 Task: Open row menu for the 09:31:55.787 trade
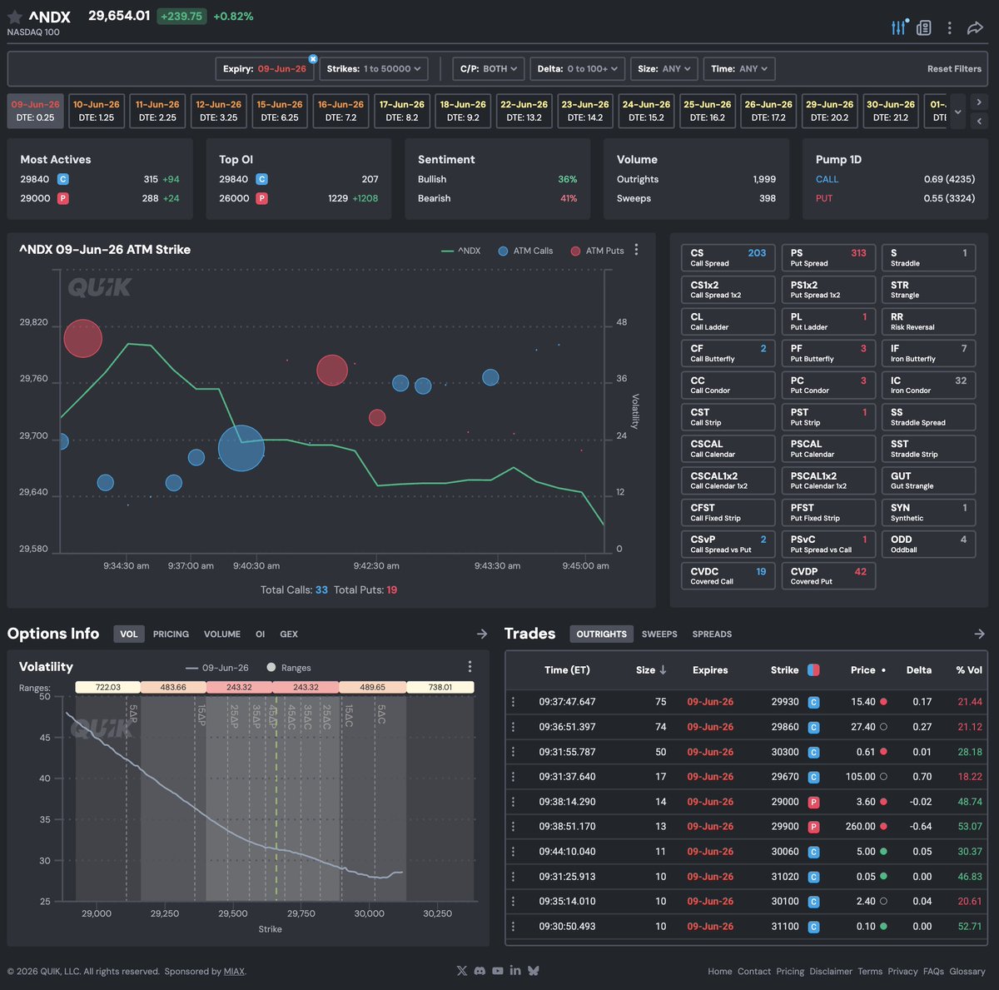click(x=513, y=752)
